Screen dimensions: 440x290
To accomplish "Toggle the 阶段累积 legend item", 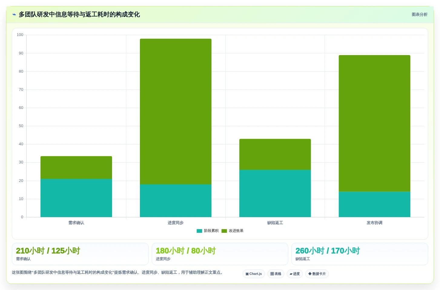I will point(208,231).
